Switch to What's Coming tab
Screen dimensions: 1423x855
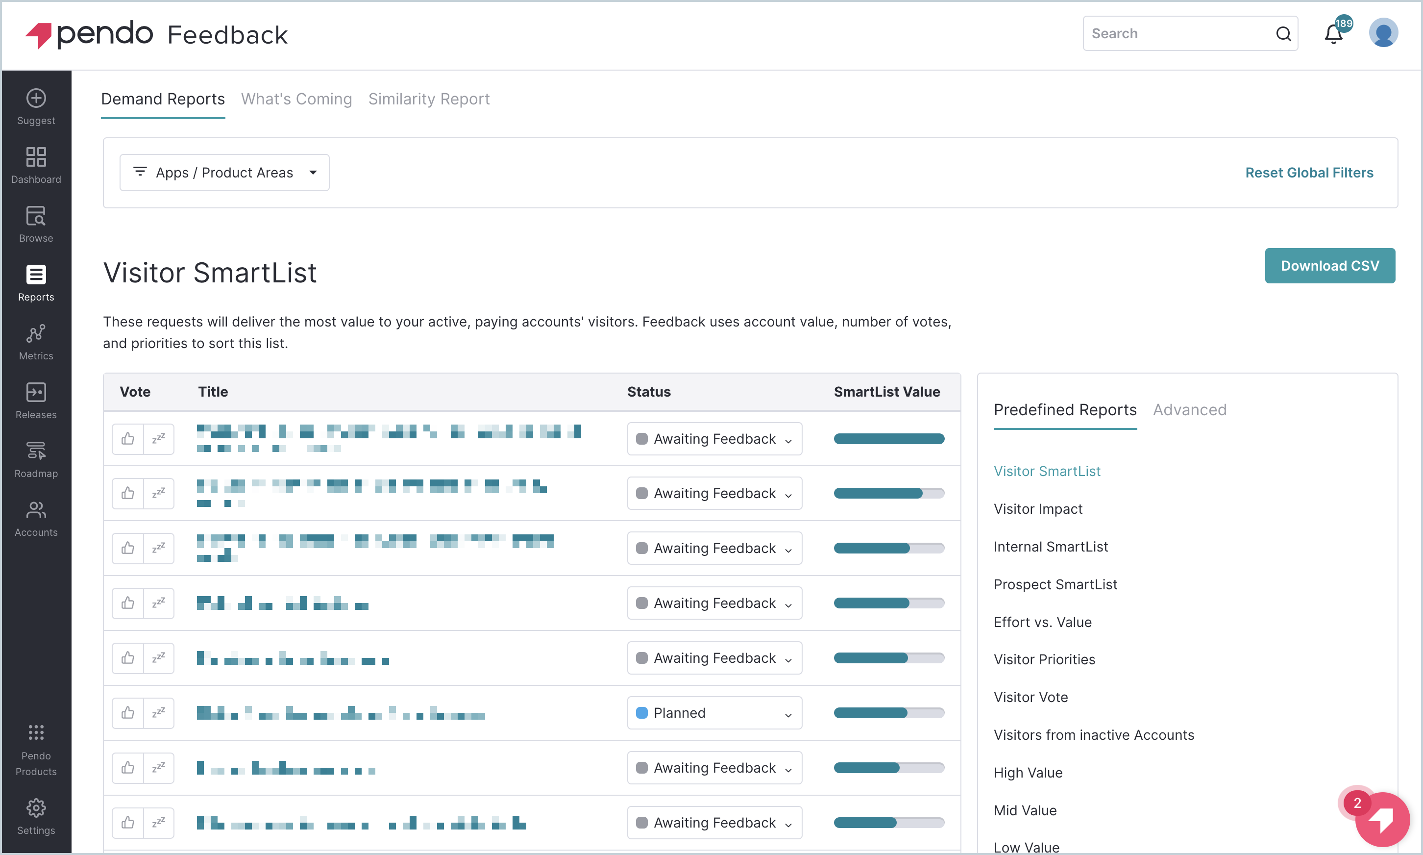tap(296, 99)
